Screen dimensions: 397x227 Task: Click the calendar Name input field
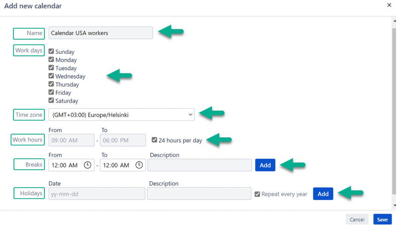pyautogui.click(x=101, y=33)
